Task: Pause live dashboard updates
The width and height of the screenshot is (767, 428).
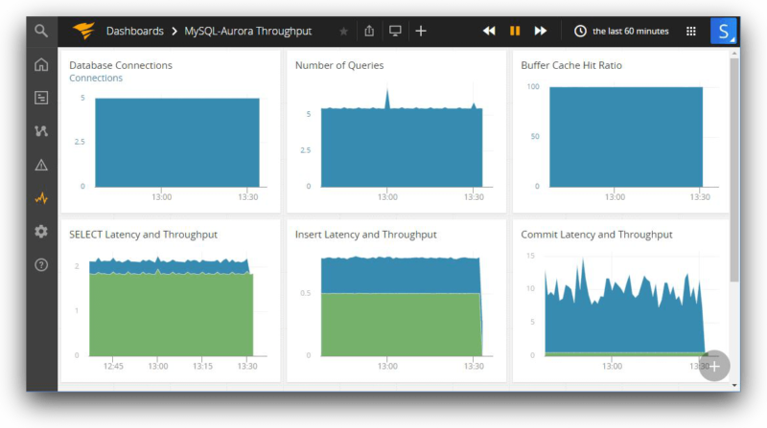Action: click(515, 31)
